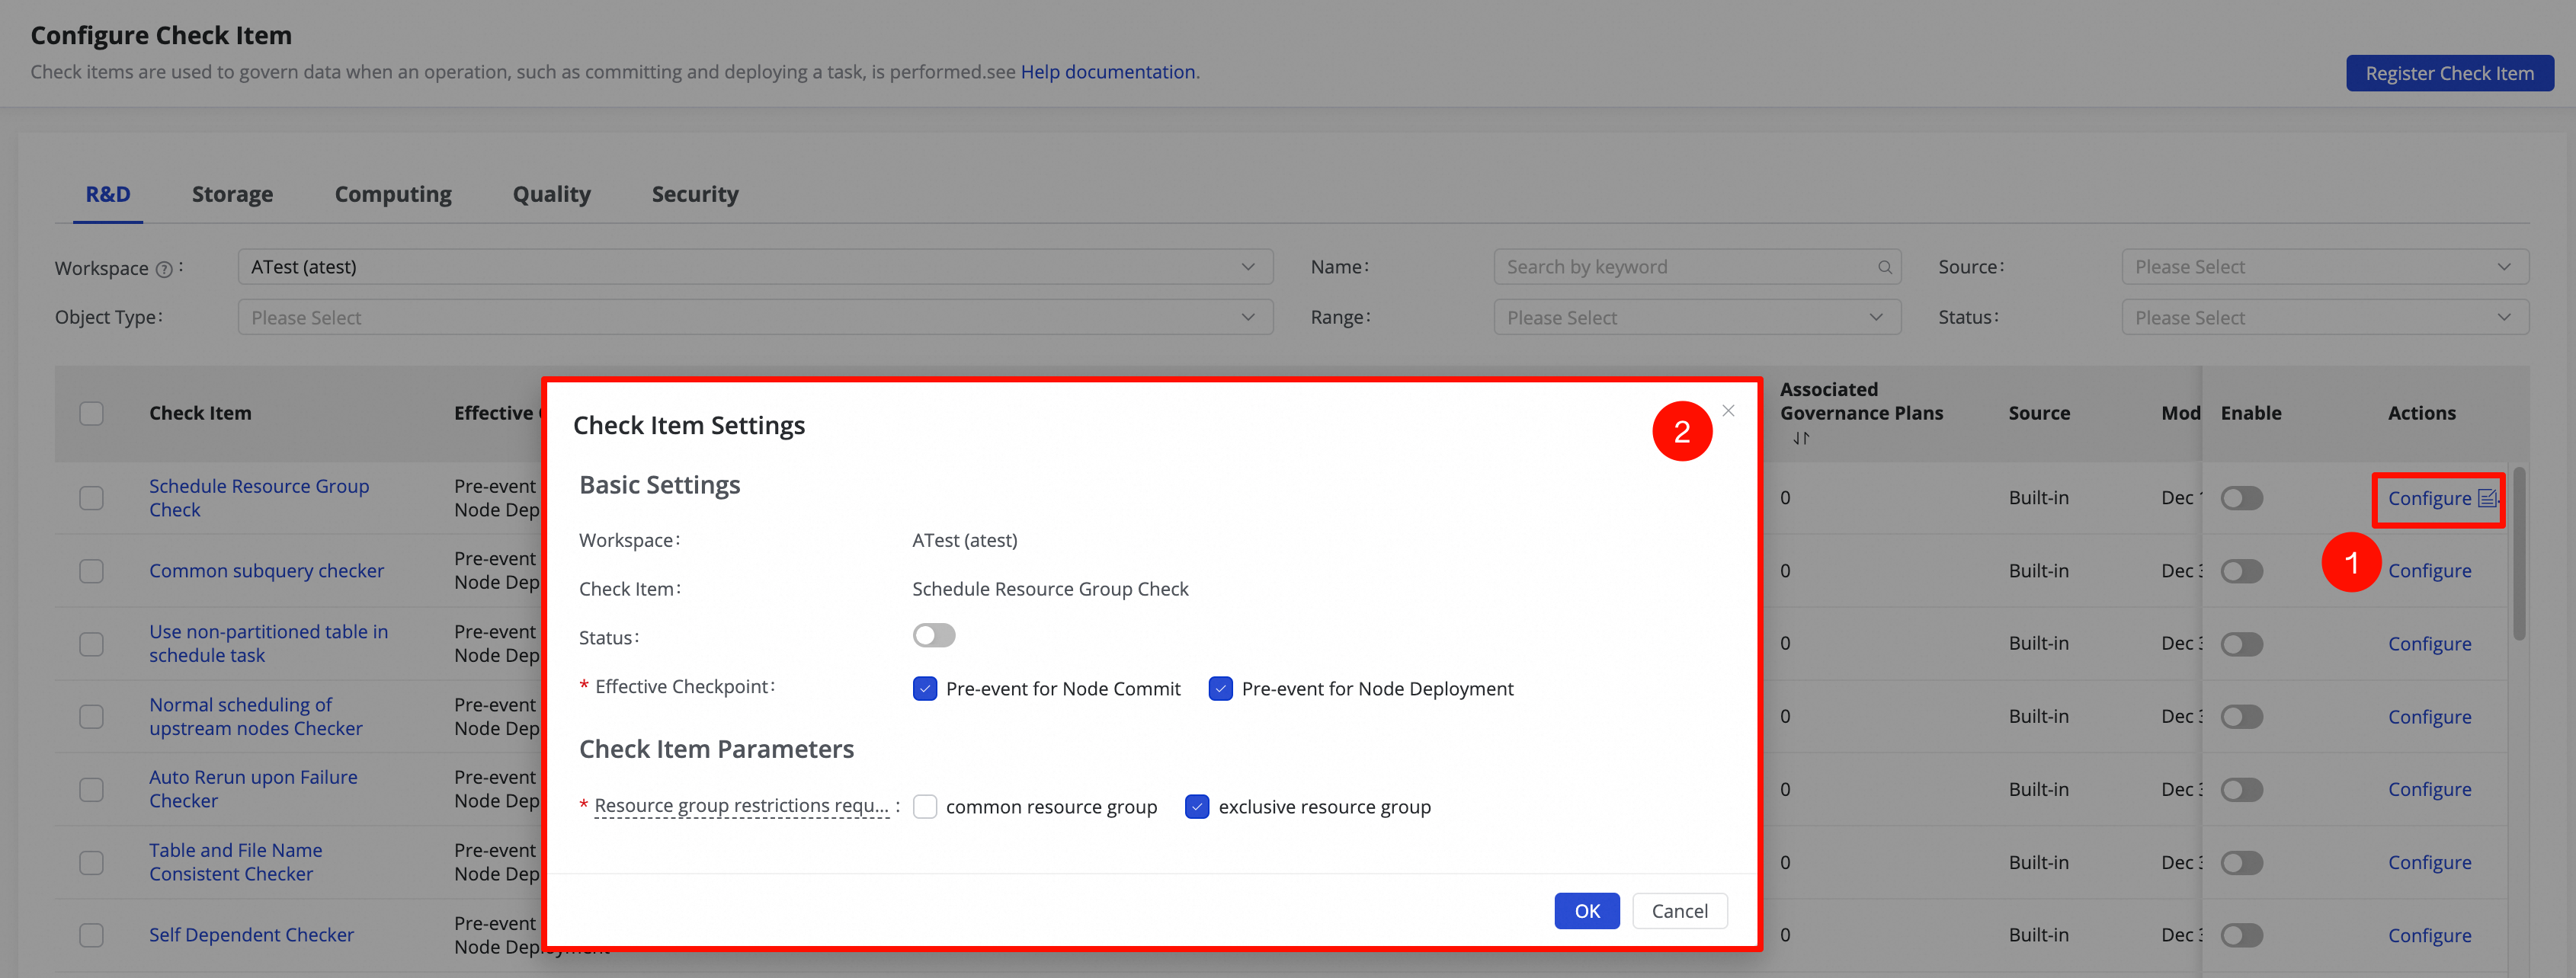Select the header checkbox beside Check Item column

[x=91, y=414]
